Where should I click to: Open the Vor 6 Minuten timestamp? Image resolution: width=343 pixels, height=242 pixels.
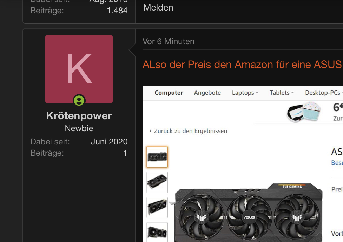click(x=169, y=41)
